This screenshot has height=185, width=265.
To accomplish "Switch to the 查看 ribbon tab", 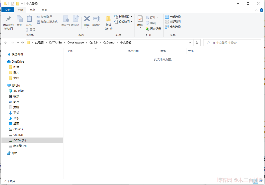I will click(x=44, y=10).
